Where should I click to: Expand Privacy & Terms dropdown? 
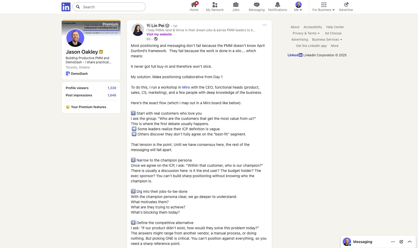tap(306, 33)
